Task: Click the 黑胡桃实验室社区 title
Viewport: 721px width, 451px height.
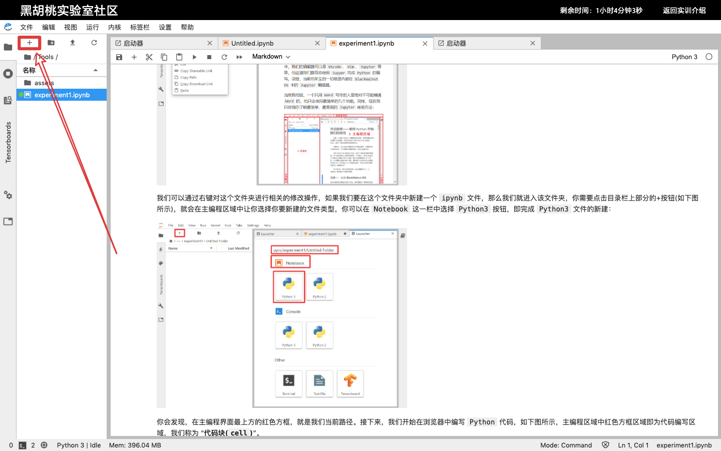Action: [69, 11]
